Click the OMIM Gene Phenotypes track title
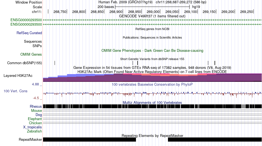The image size is (262, 146). point(153,51)
